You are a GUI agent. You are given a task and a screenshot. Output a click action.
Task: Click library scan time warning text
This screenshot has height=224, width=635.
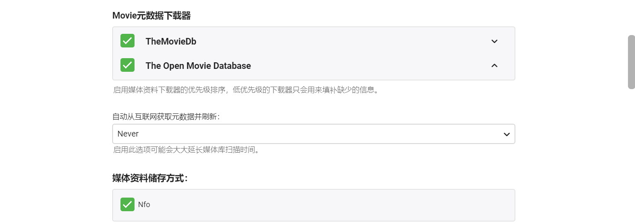186,150
